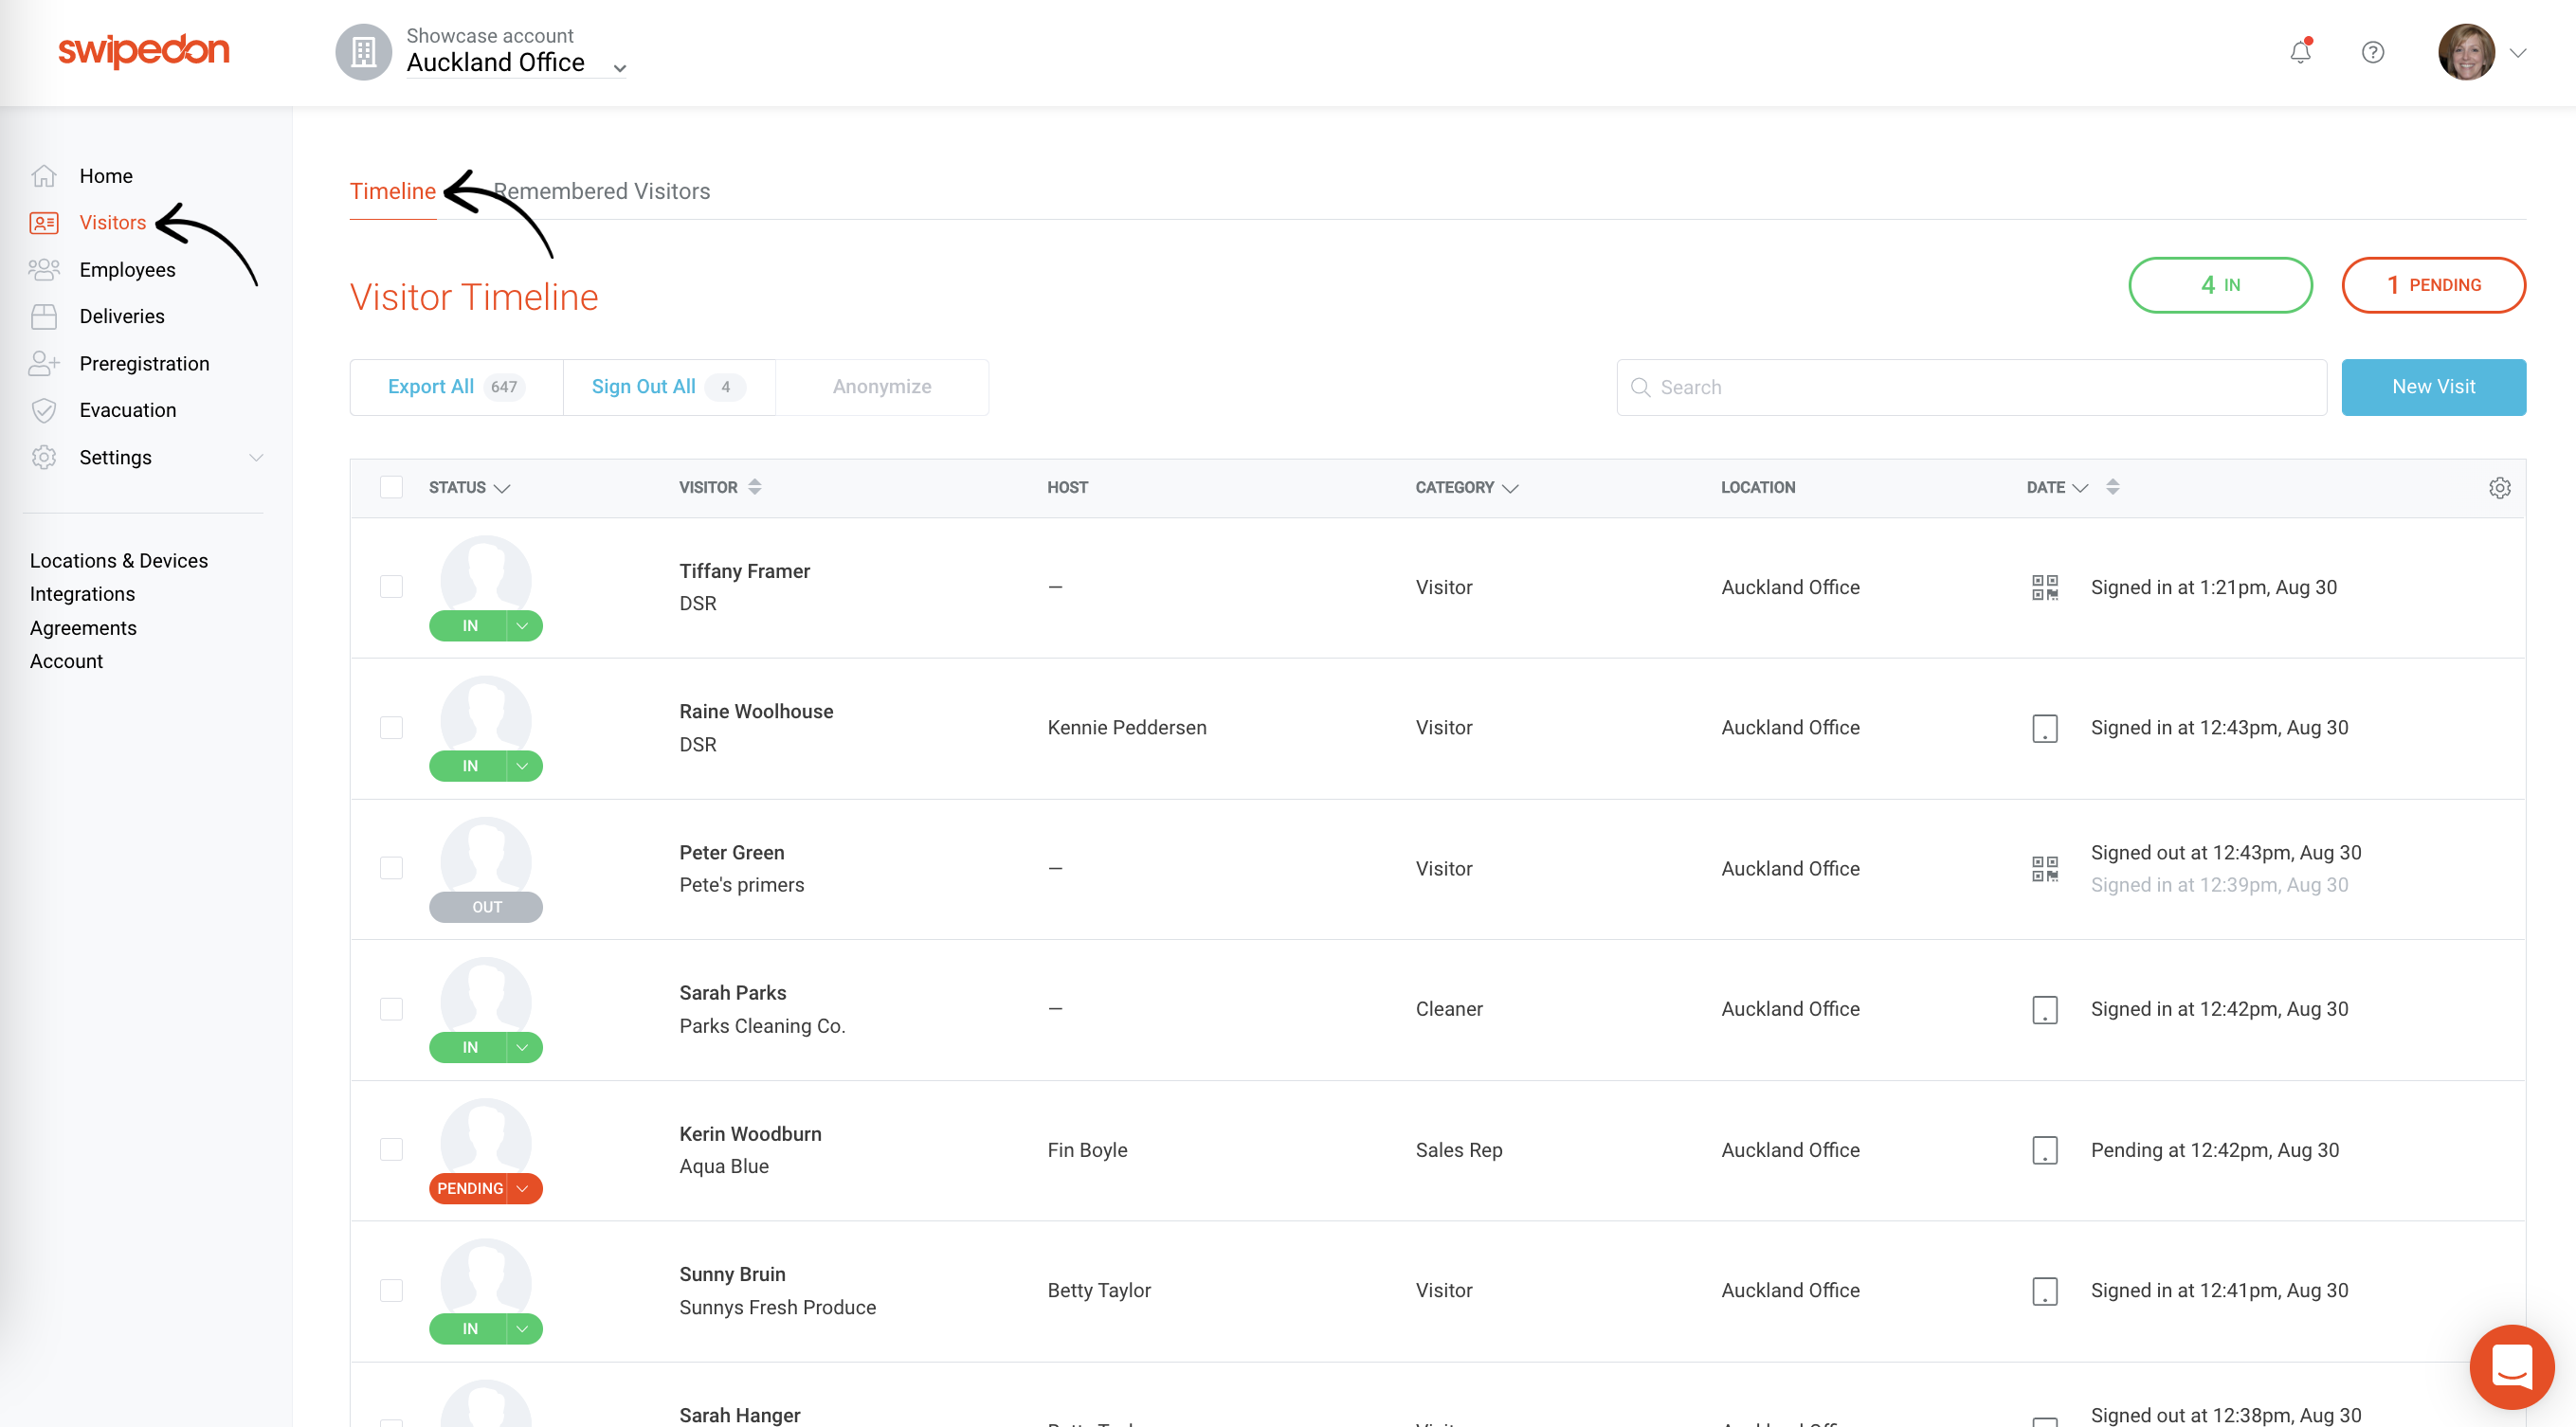
Task: Check the box for Tiffany Framer
Action: (391, 587)
